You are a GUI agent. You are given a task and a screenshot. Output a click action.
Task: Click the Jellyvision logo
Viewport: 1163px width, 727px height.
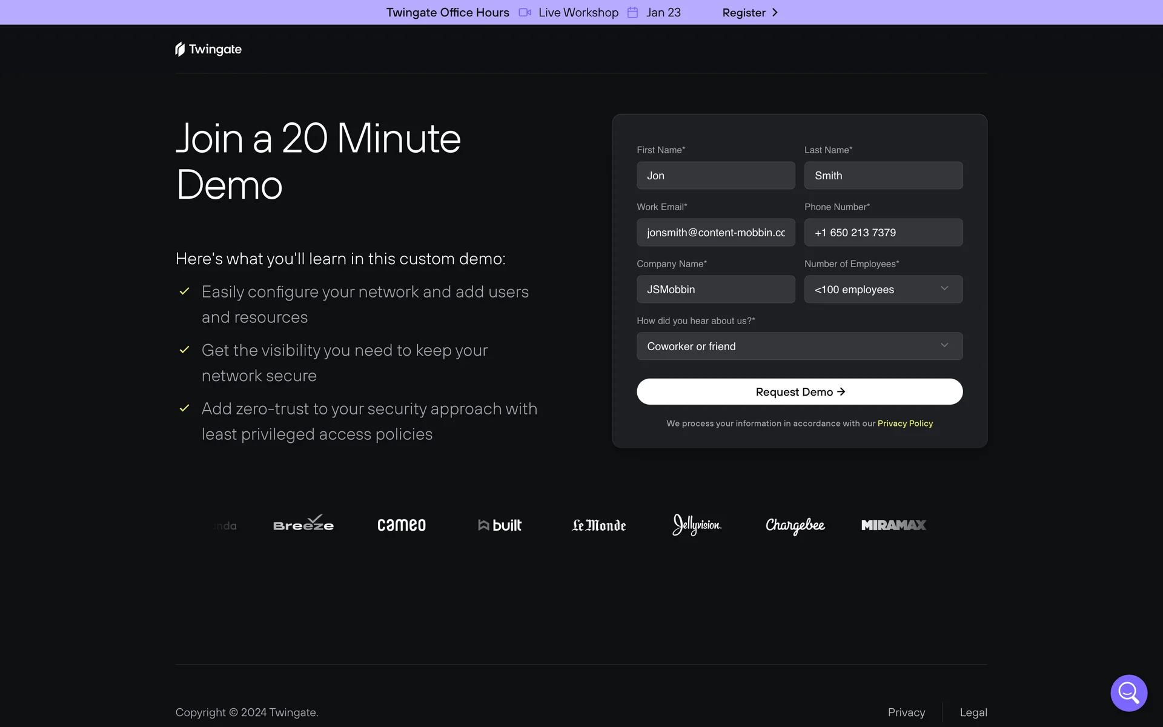click(697, 525)
